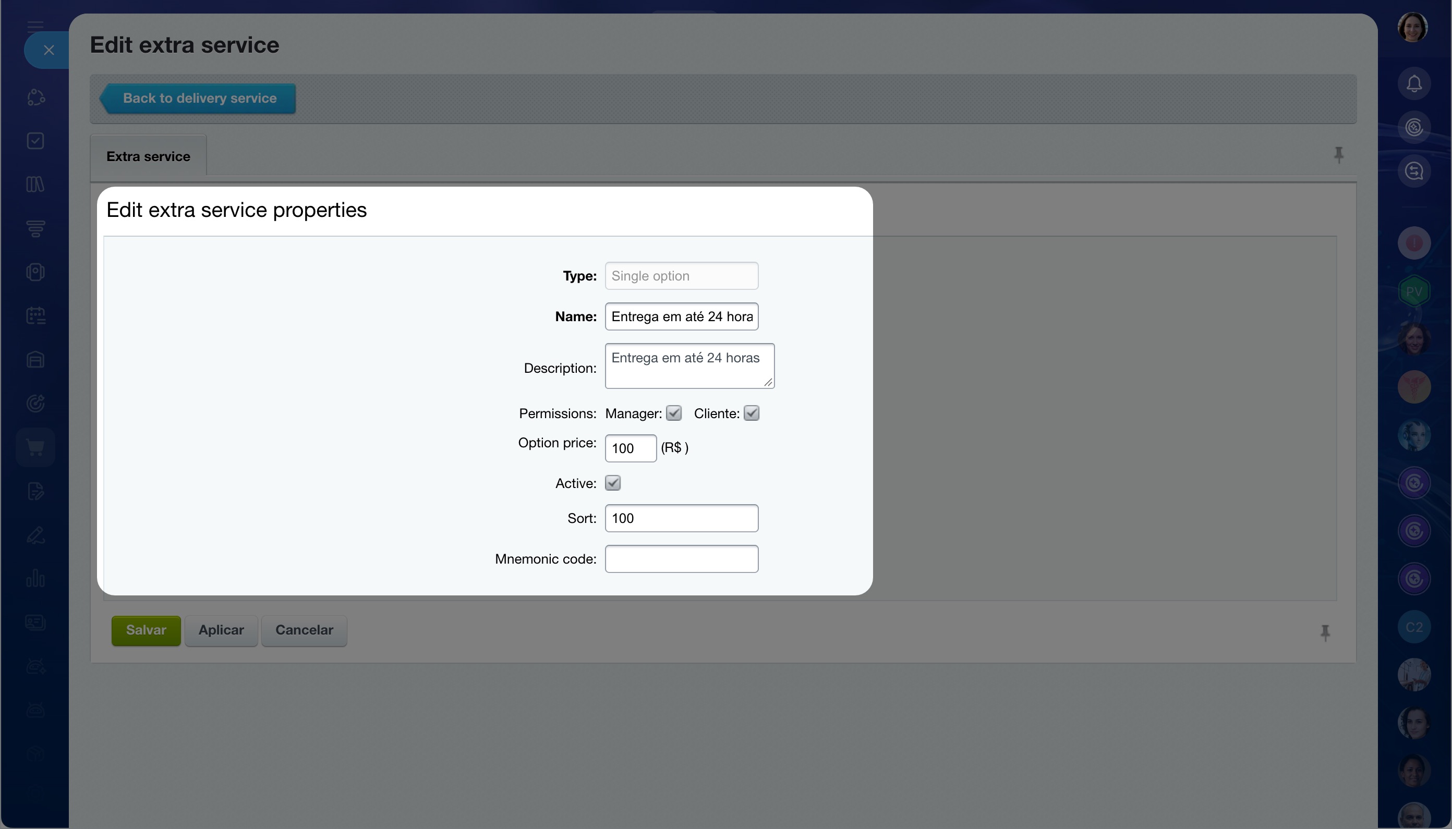Click the Aplicar button
The height and width of the screenshot is (829, 1452).
(221, 630)
